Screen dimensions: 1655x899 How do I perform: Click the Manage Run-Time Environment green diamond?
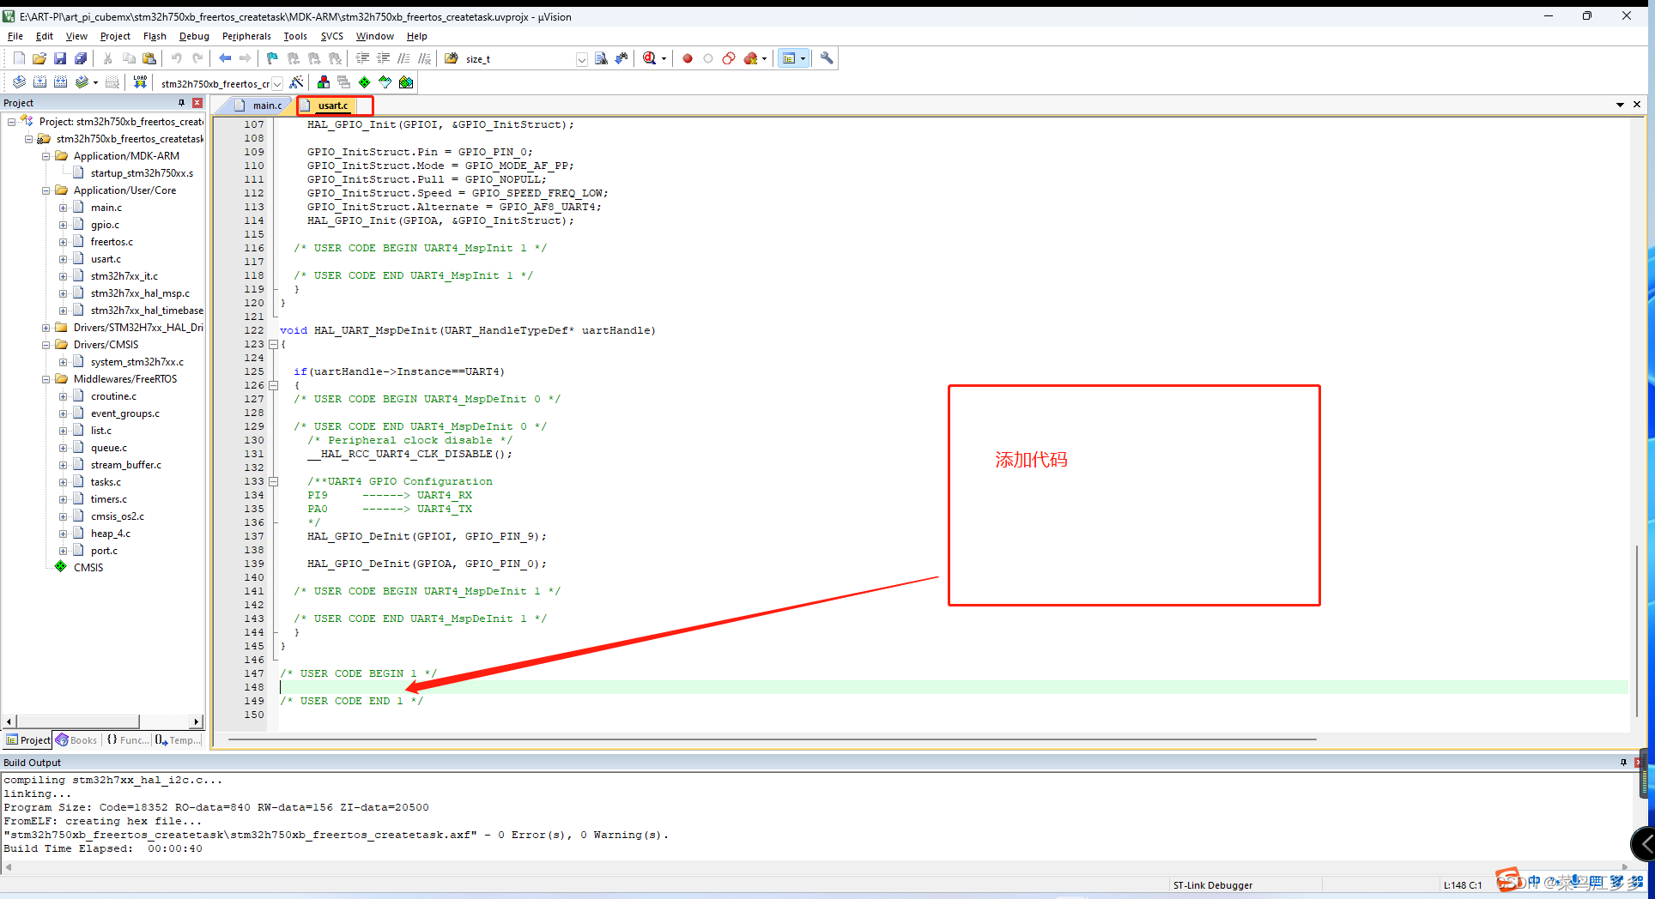(x=365, y=82)
